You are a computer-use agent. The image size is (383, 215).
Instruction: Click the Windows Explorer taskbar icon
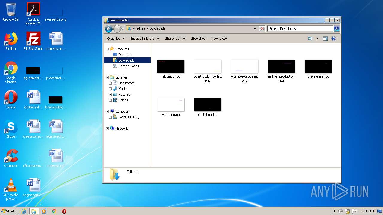pos(34,211)
